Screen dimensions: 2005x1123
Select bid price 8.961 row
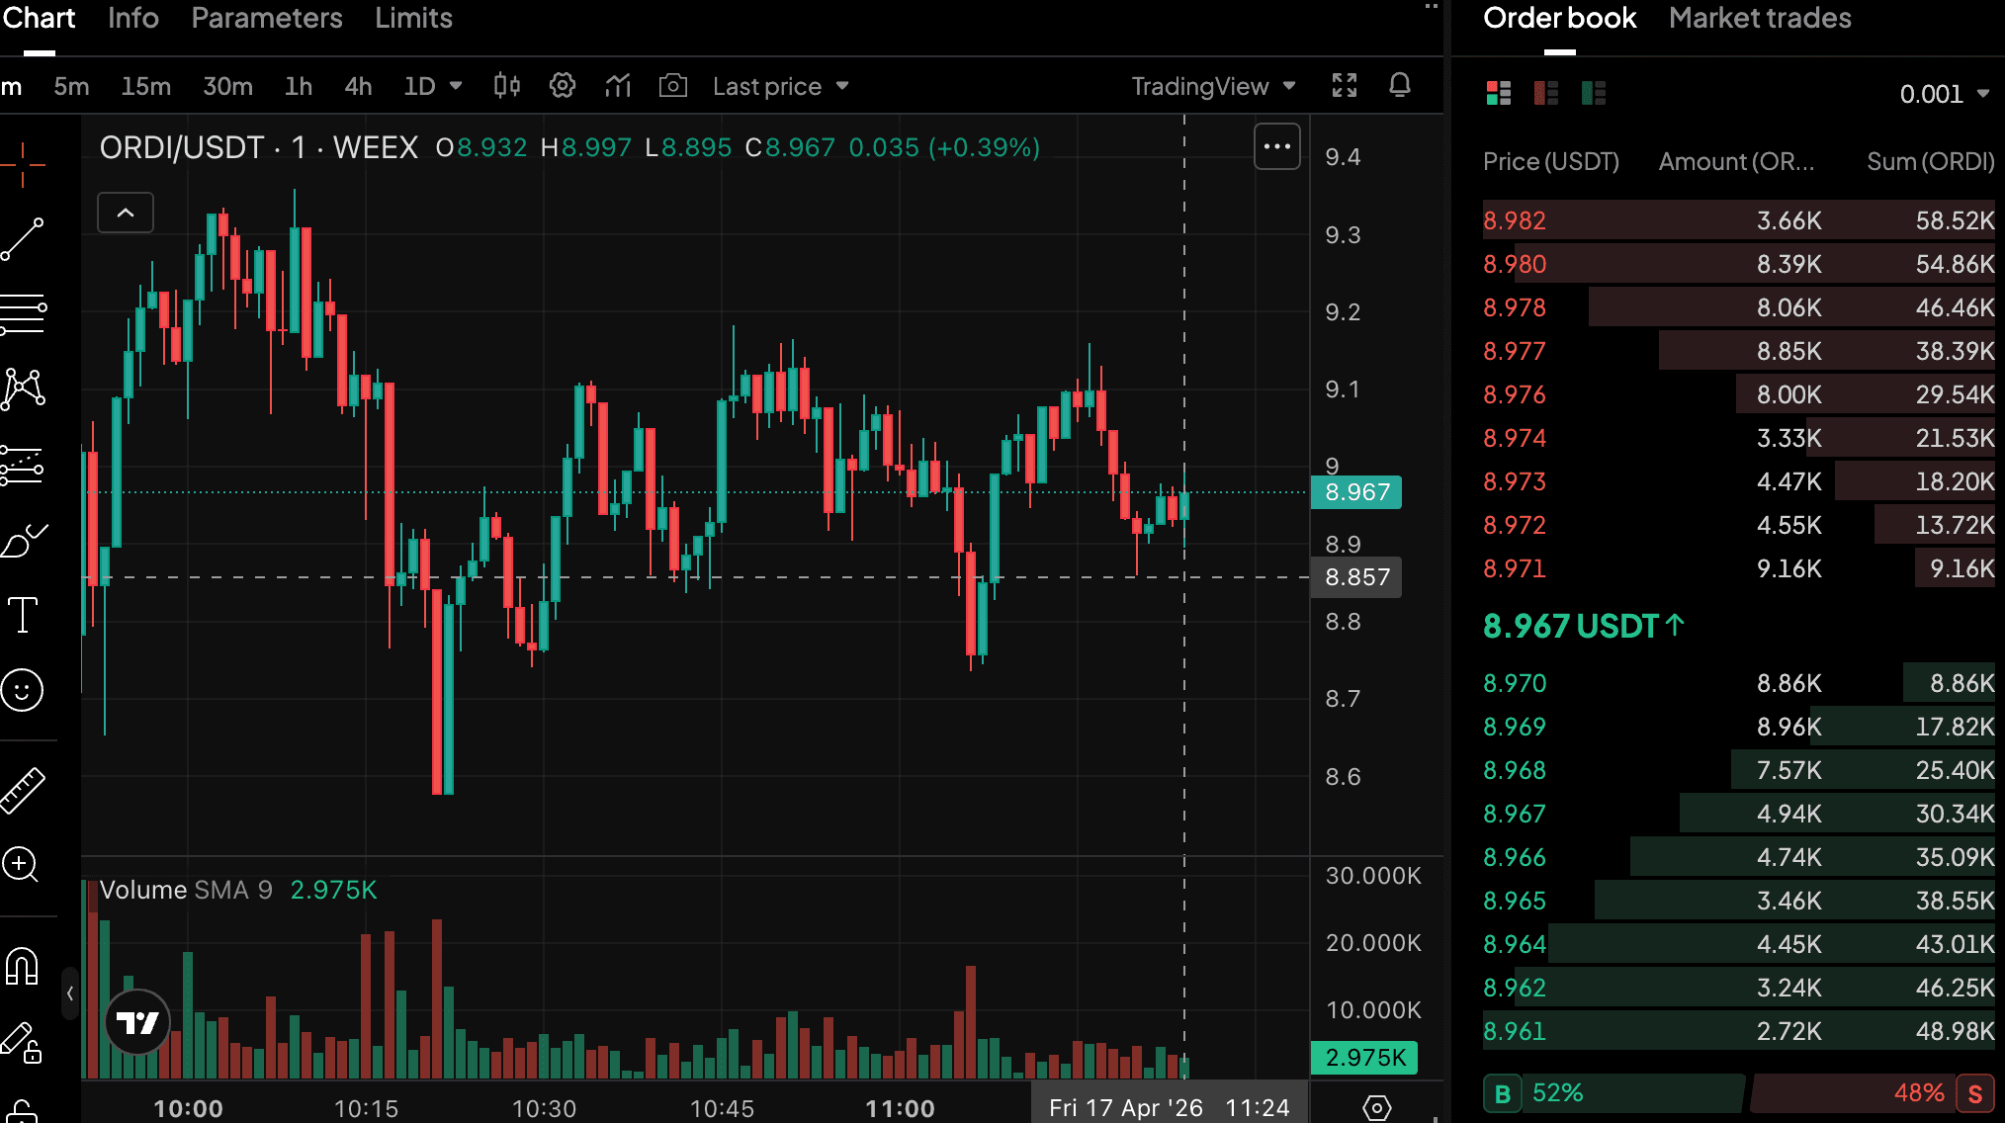(1739, 1031)
